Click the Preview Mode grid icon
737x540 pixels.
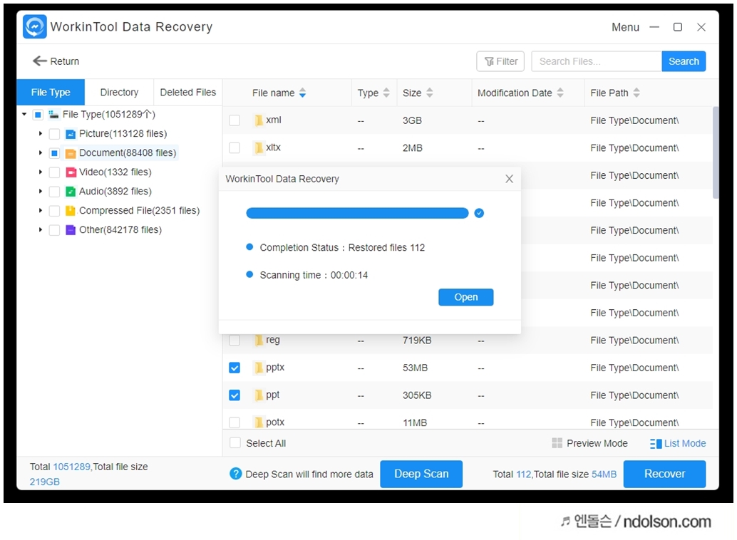point(557,443)
